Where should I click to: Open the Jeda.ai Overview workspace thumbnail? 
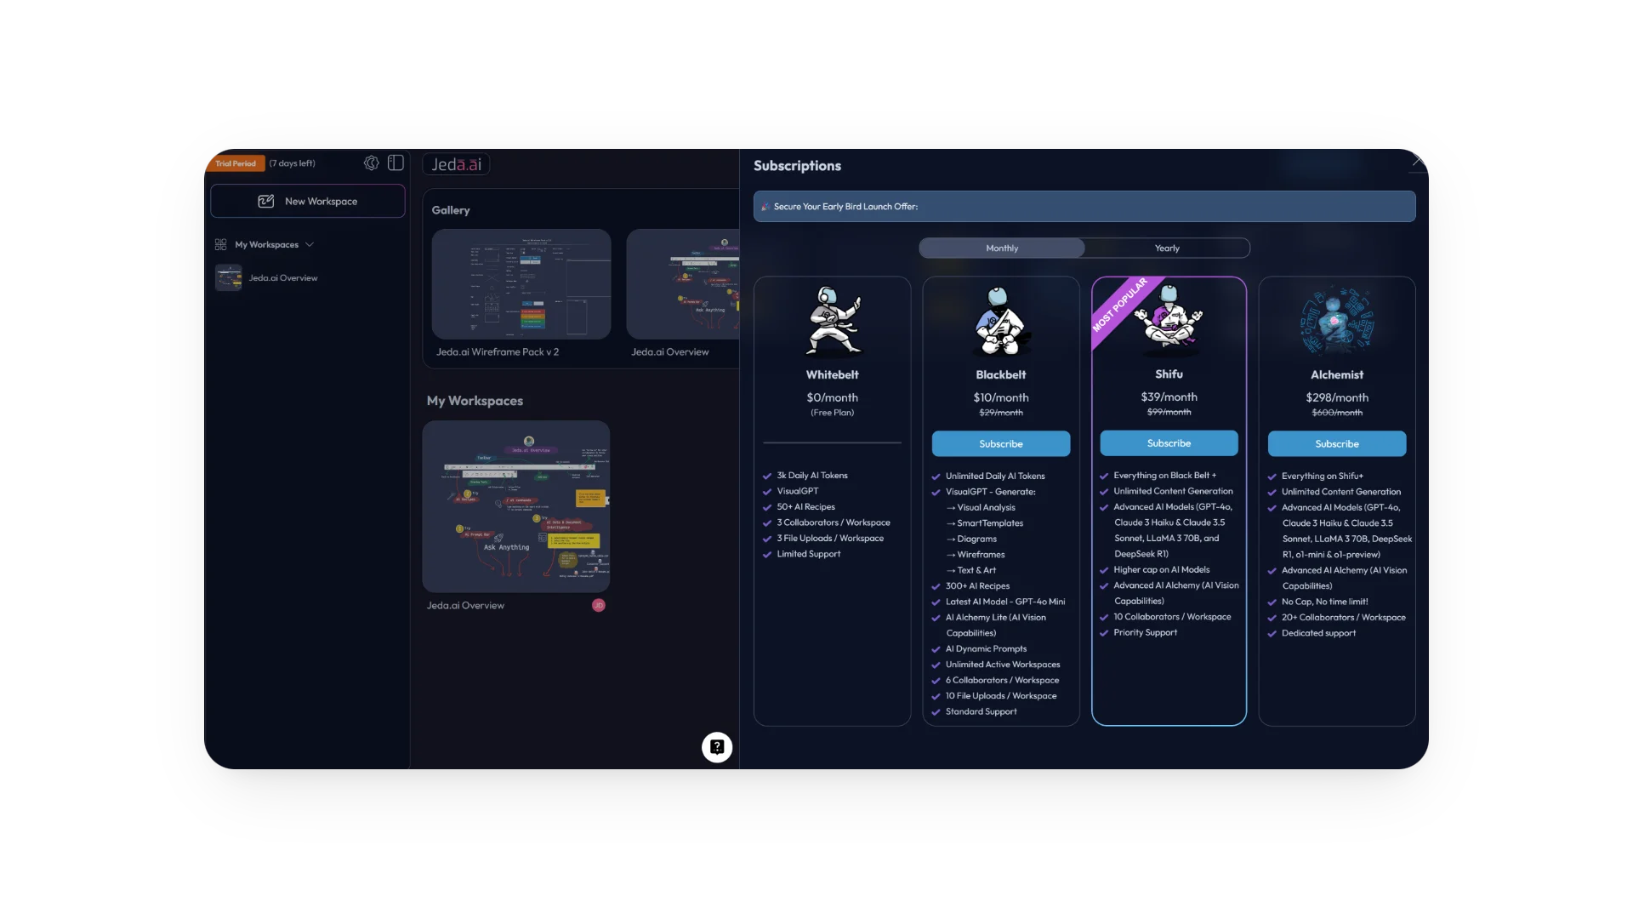515,505
